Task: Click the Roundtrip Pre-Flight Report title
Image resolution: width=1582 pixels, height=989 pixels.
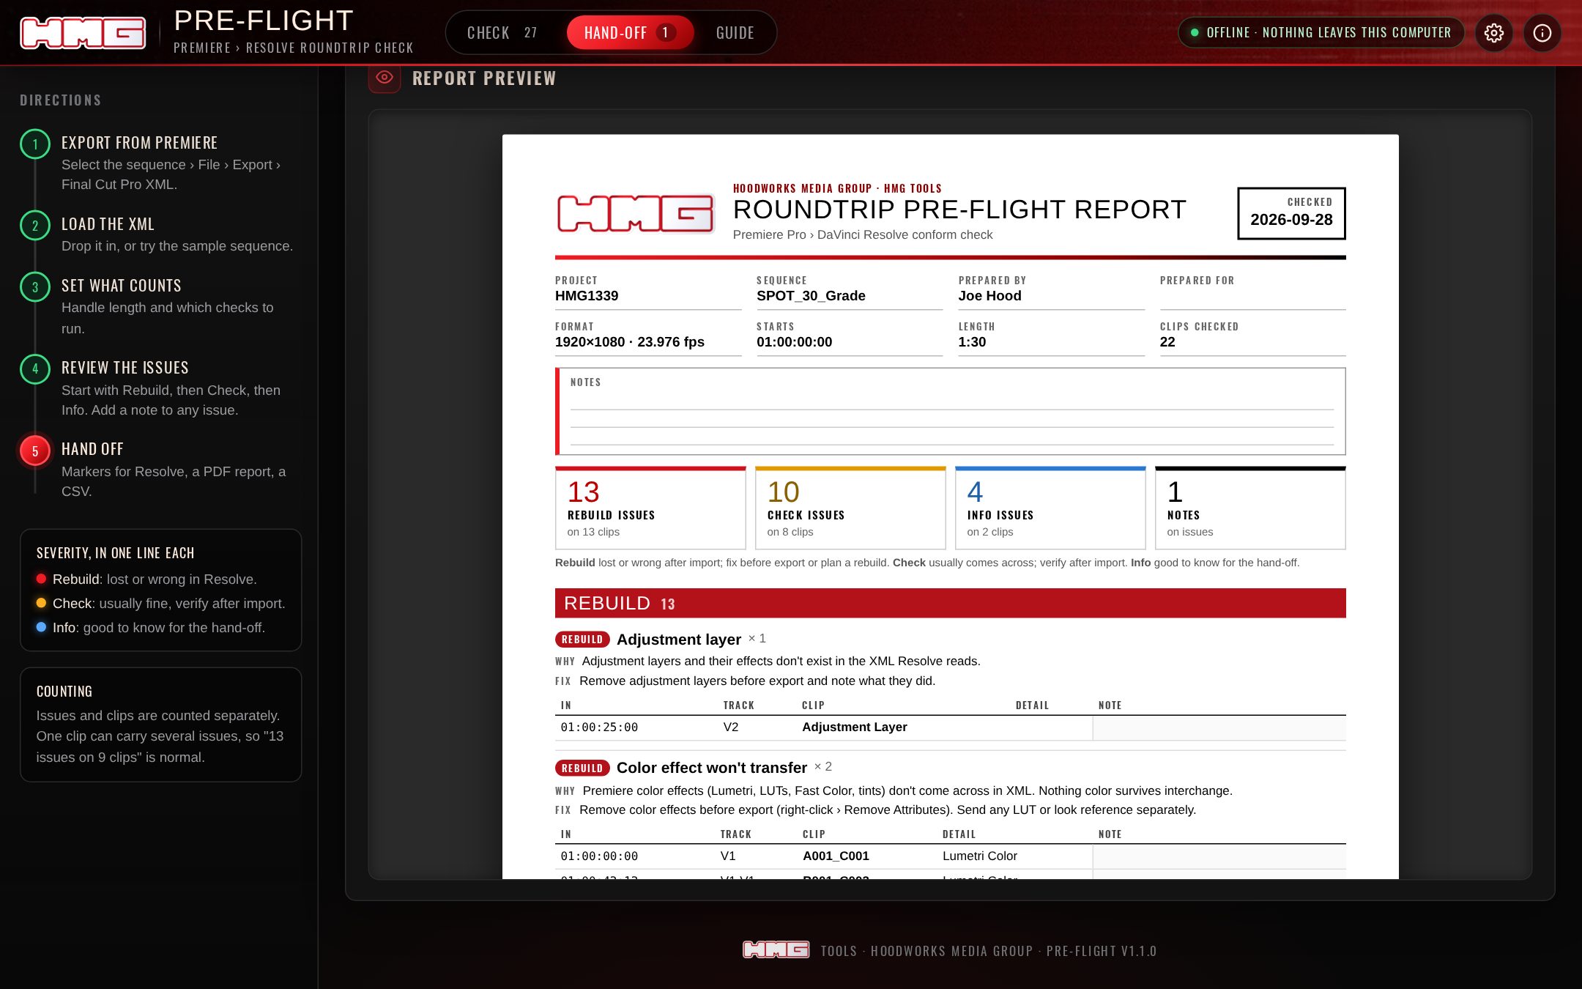Action: point(959,210)
